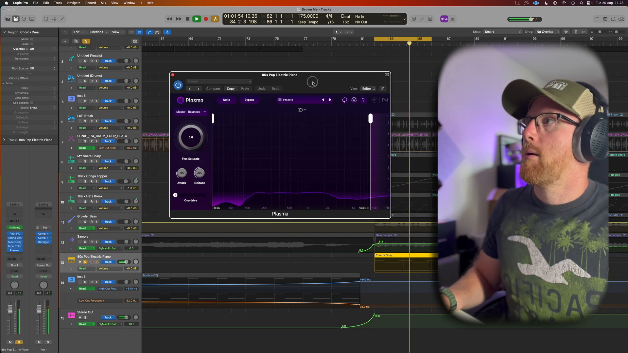Open Quick Help question mark icon

pyautogui.click(x=24, y=19)
